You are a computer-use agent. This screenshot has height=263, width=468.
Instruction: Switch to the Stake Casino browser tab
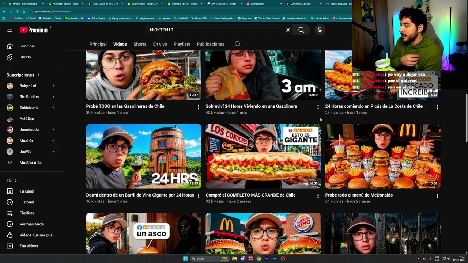[105, 4]
